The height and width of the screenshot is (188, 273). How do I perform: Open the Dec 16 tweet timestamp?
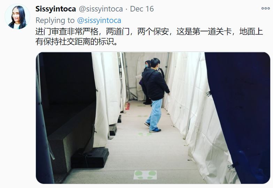click(x=142, y=9)
